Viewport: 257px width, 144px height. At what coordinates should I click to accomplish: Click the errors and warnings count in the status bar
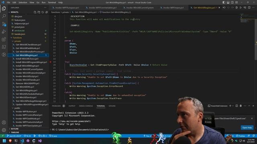[x=42, y=136]
